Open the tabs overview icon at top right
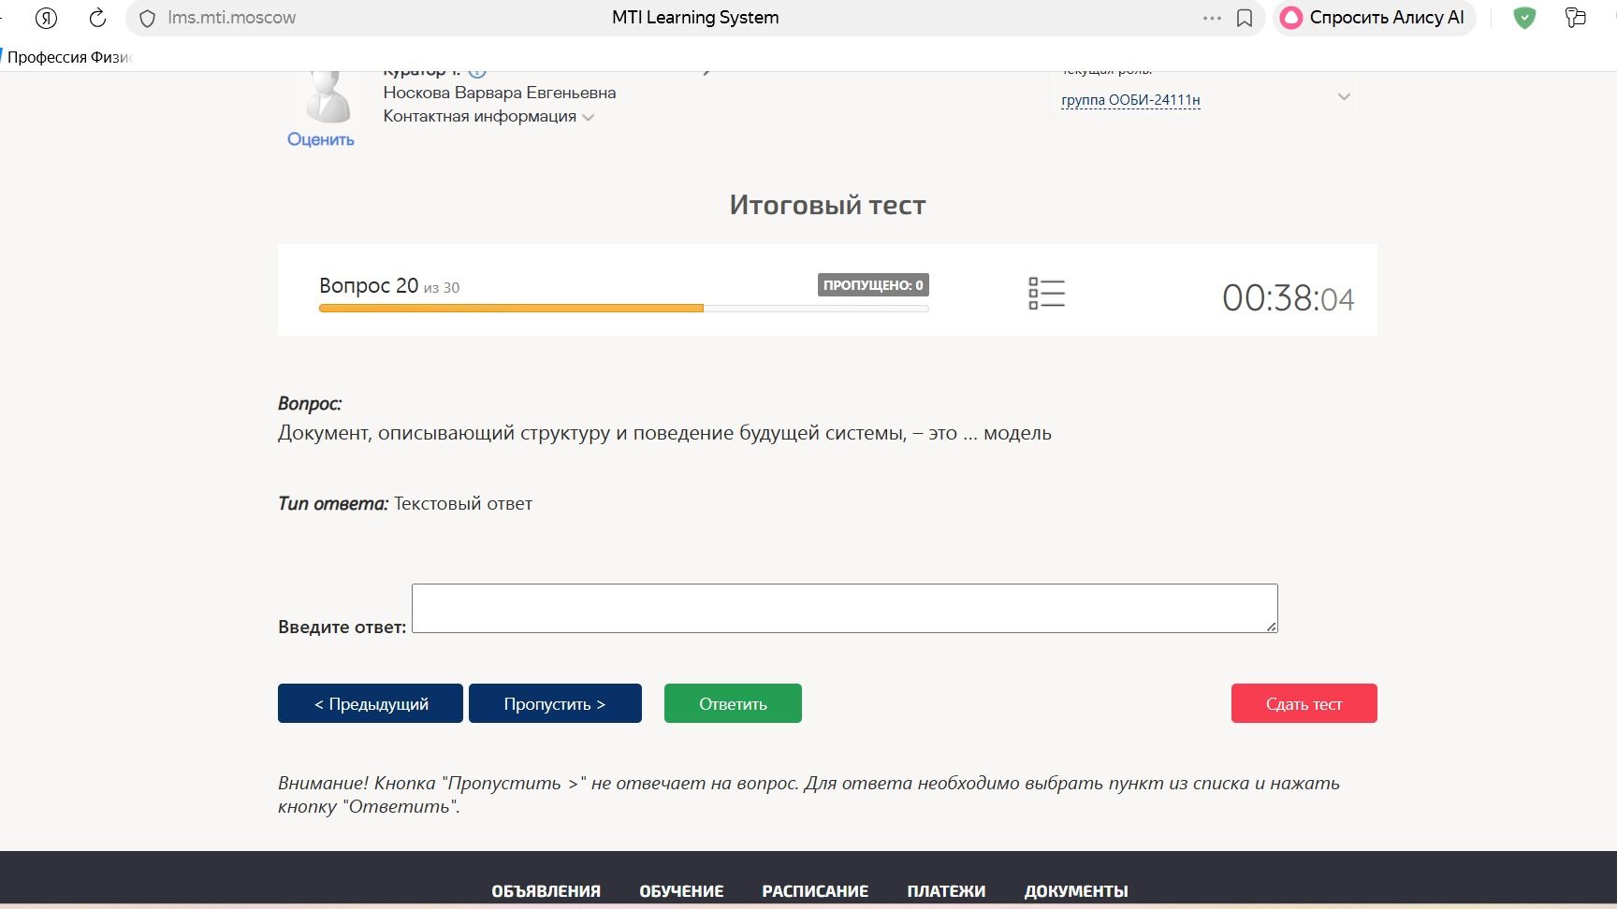The height and width of the screenshot is (909, 1617). (1576, 18)
